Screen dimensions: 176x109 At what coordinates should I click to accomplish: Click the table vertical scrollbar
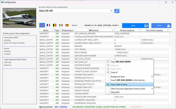point(170,39)
